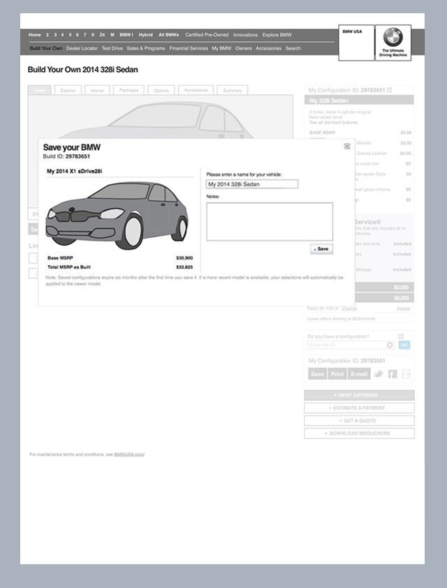
Task: Open Search in the subnav
Action: 293,48
